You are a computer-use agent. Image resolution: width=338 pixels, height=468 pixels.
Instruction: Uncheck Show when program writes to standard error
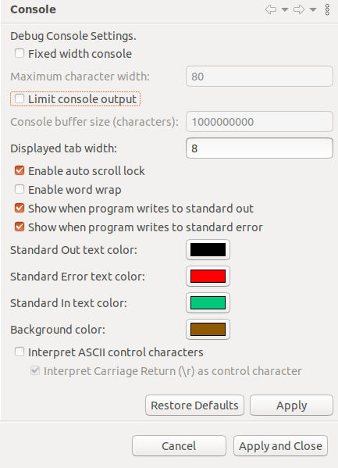coord(20,227)
